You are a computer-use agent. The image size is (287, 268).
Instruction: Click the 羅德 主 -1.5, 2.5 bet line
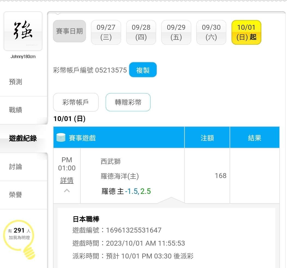pyautogui.click(x=126, y=191)
